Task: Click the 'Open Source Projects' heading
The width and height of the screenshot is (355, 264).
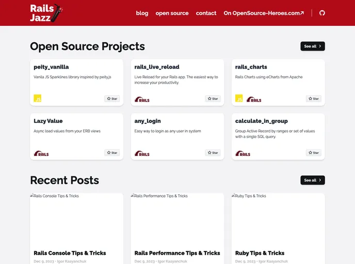Action: tap(87, 46)
